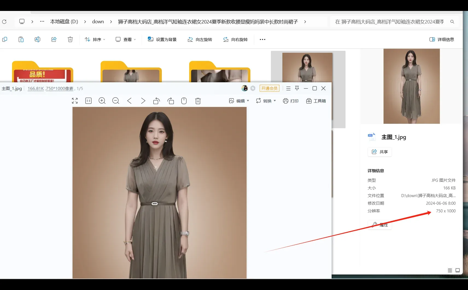Rotate image counterclockwise in viewer toolbar
Screen dimensions: 468x290
pyautogui.click(x=157, y=101)
